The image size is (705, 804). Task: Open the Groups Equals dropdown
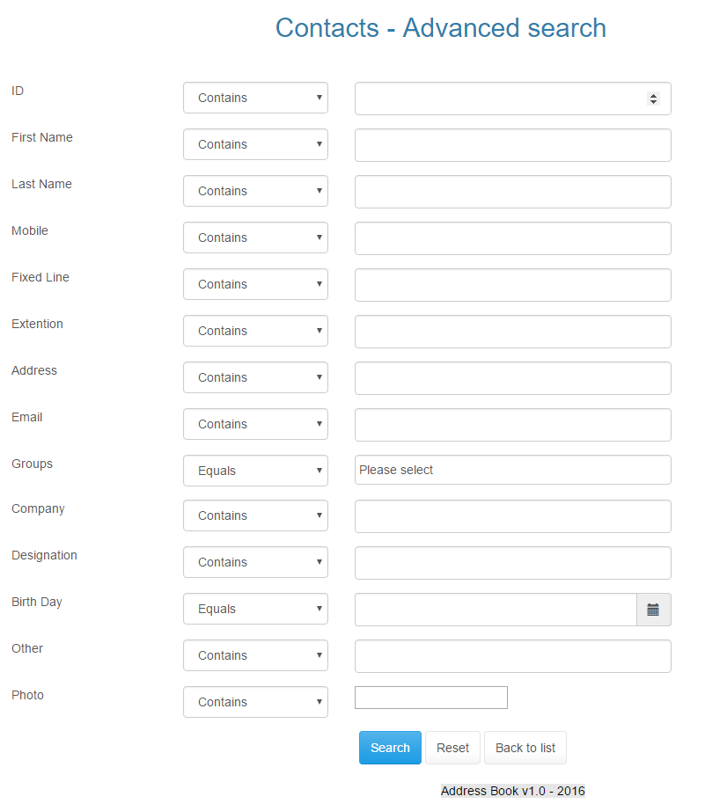coord(255,471)
